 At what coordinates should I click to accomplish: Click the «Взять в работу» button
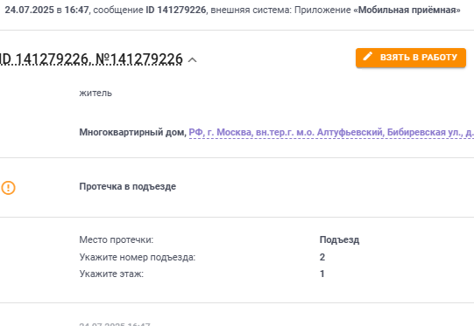pyautogui.click(x=411, y=58)
